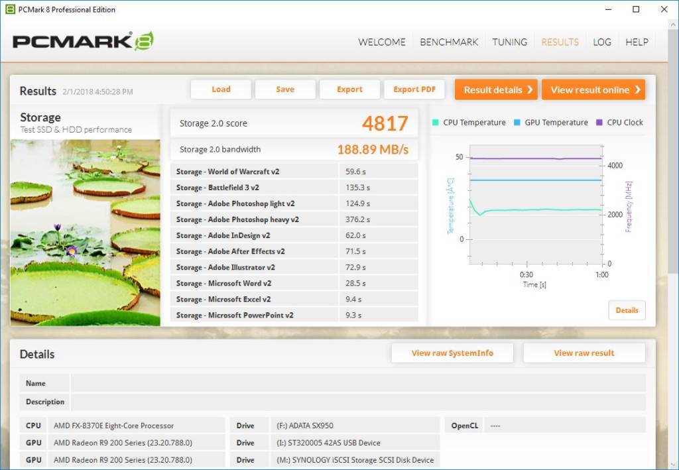Image resolution: width=679 pixels, height=470 pixels.
Task: Click the Export button
Action: 349,89
